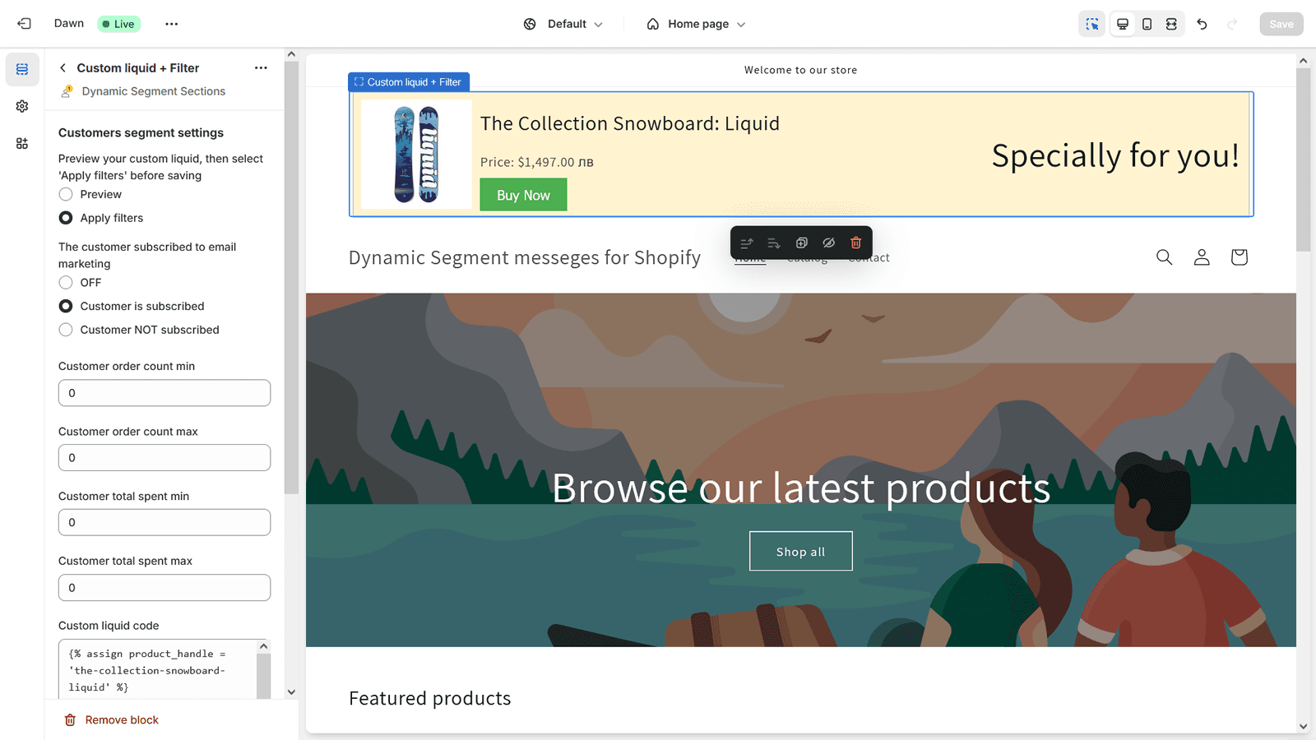Image resolution: width=1316 pixels, height=740 pixels.
Task: Open the Default theme style dropdown
Action: pyautogui.click(x=564, y=24)
